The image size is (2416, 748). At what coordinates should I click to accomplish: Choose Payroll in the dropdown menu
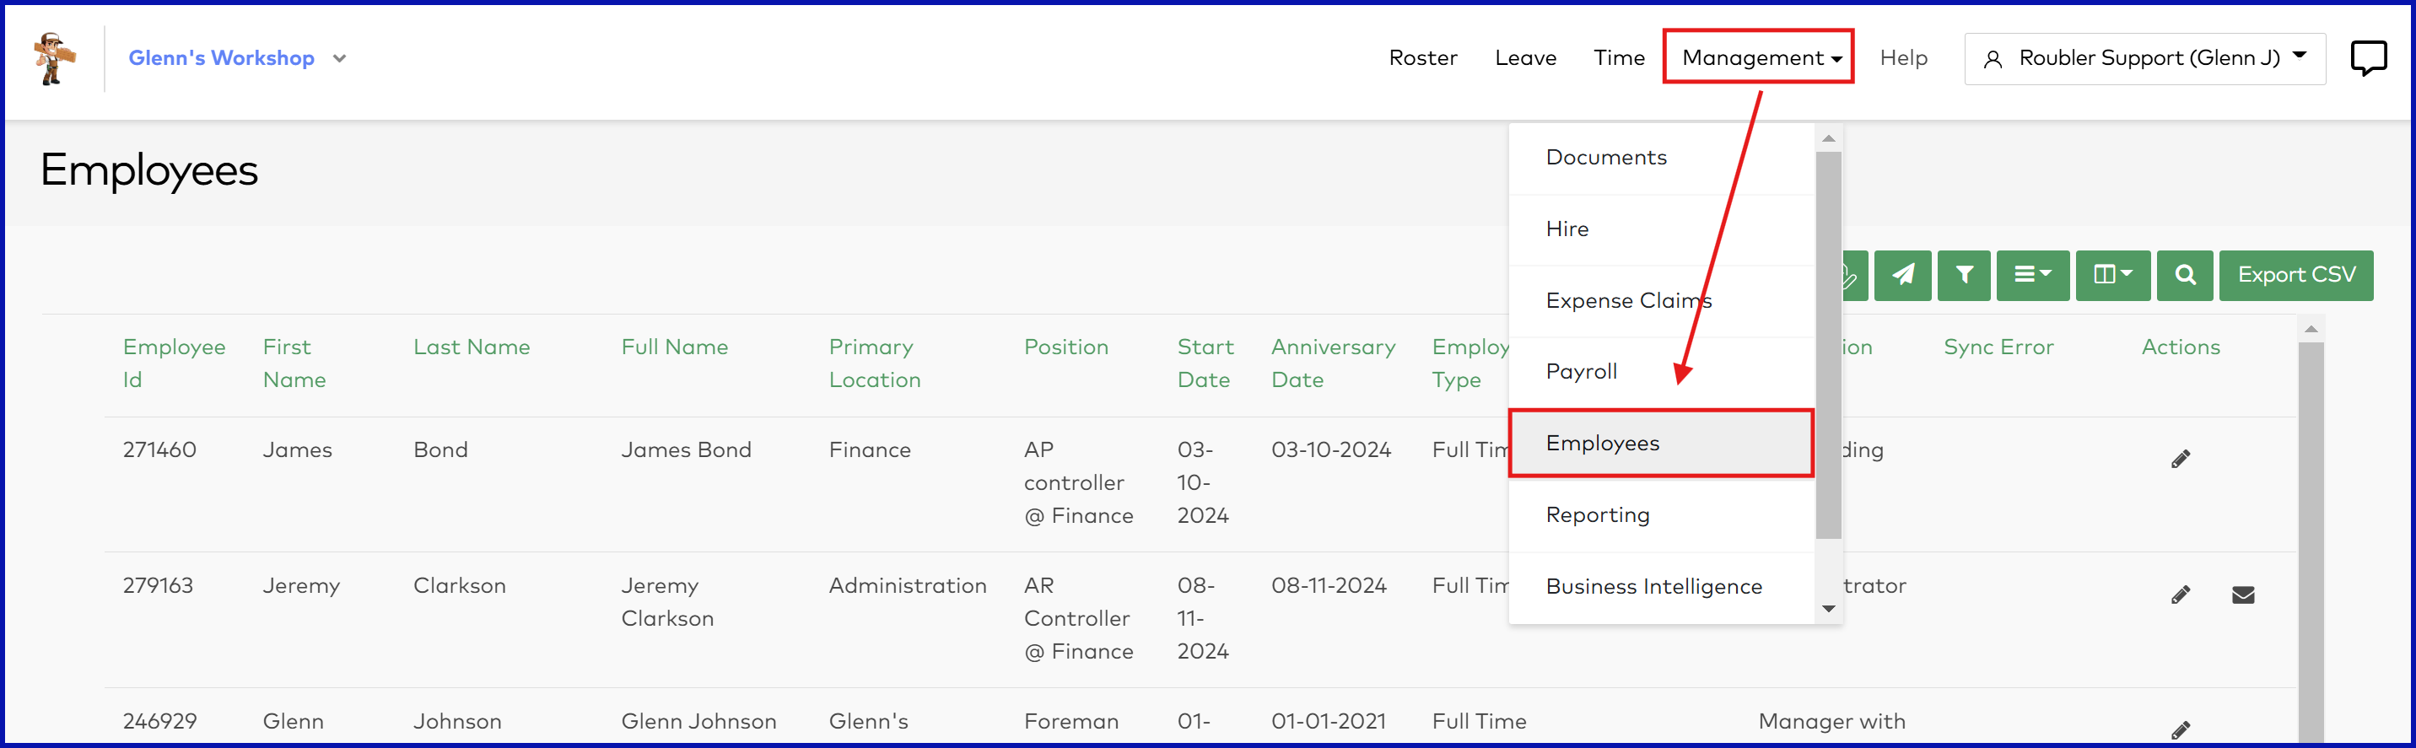tap(1581, 371)
